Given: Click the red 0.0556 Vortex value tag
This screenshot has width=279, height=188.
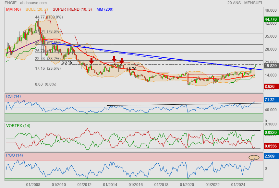Looking at the screenshot, I should point(271,147).
